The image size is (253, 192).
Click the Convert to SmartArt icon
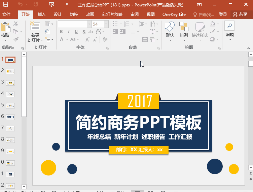[x=152, y=39]
